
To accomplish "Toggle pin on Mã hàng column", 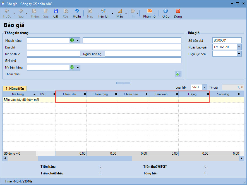I will (x=34, y=94).
